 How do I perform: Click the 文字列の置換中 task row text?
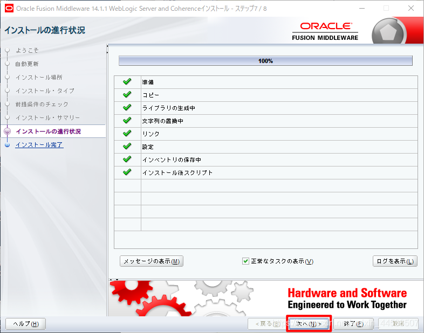coord(163,121)
